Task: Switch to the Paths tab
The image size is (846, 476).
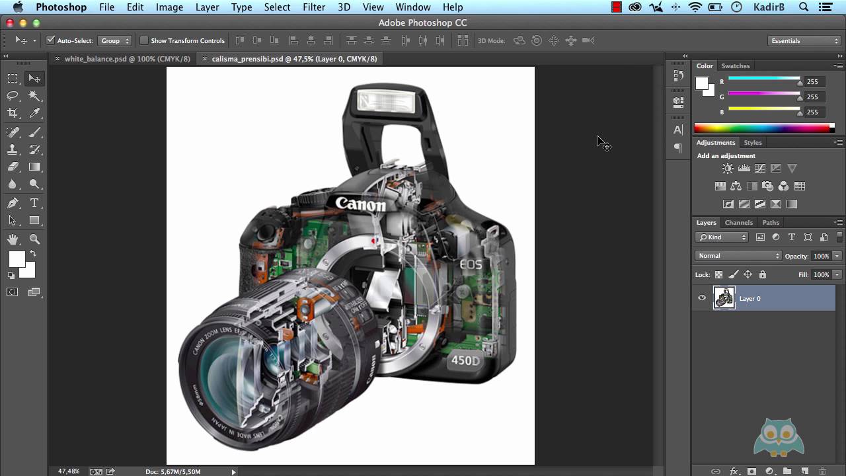Action: click(771, 223)
